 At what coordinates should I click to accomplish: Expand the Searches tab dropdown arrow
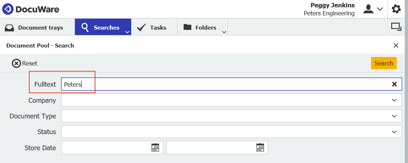[x=127, y=32]
